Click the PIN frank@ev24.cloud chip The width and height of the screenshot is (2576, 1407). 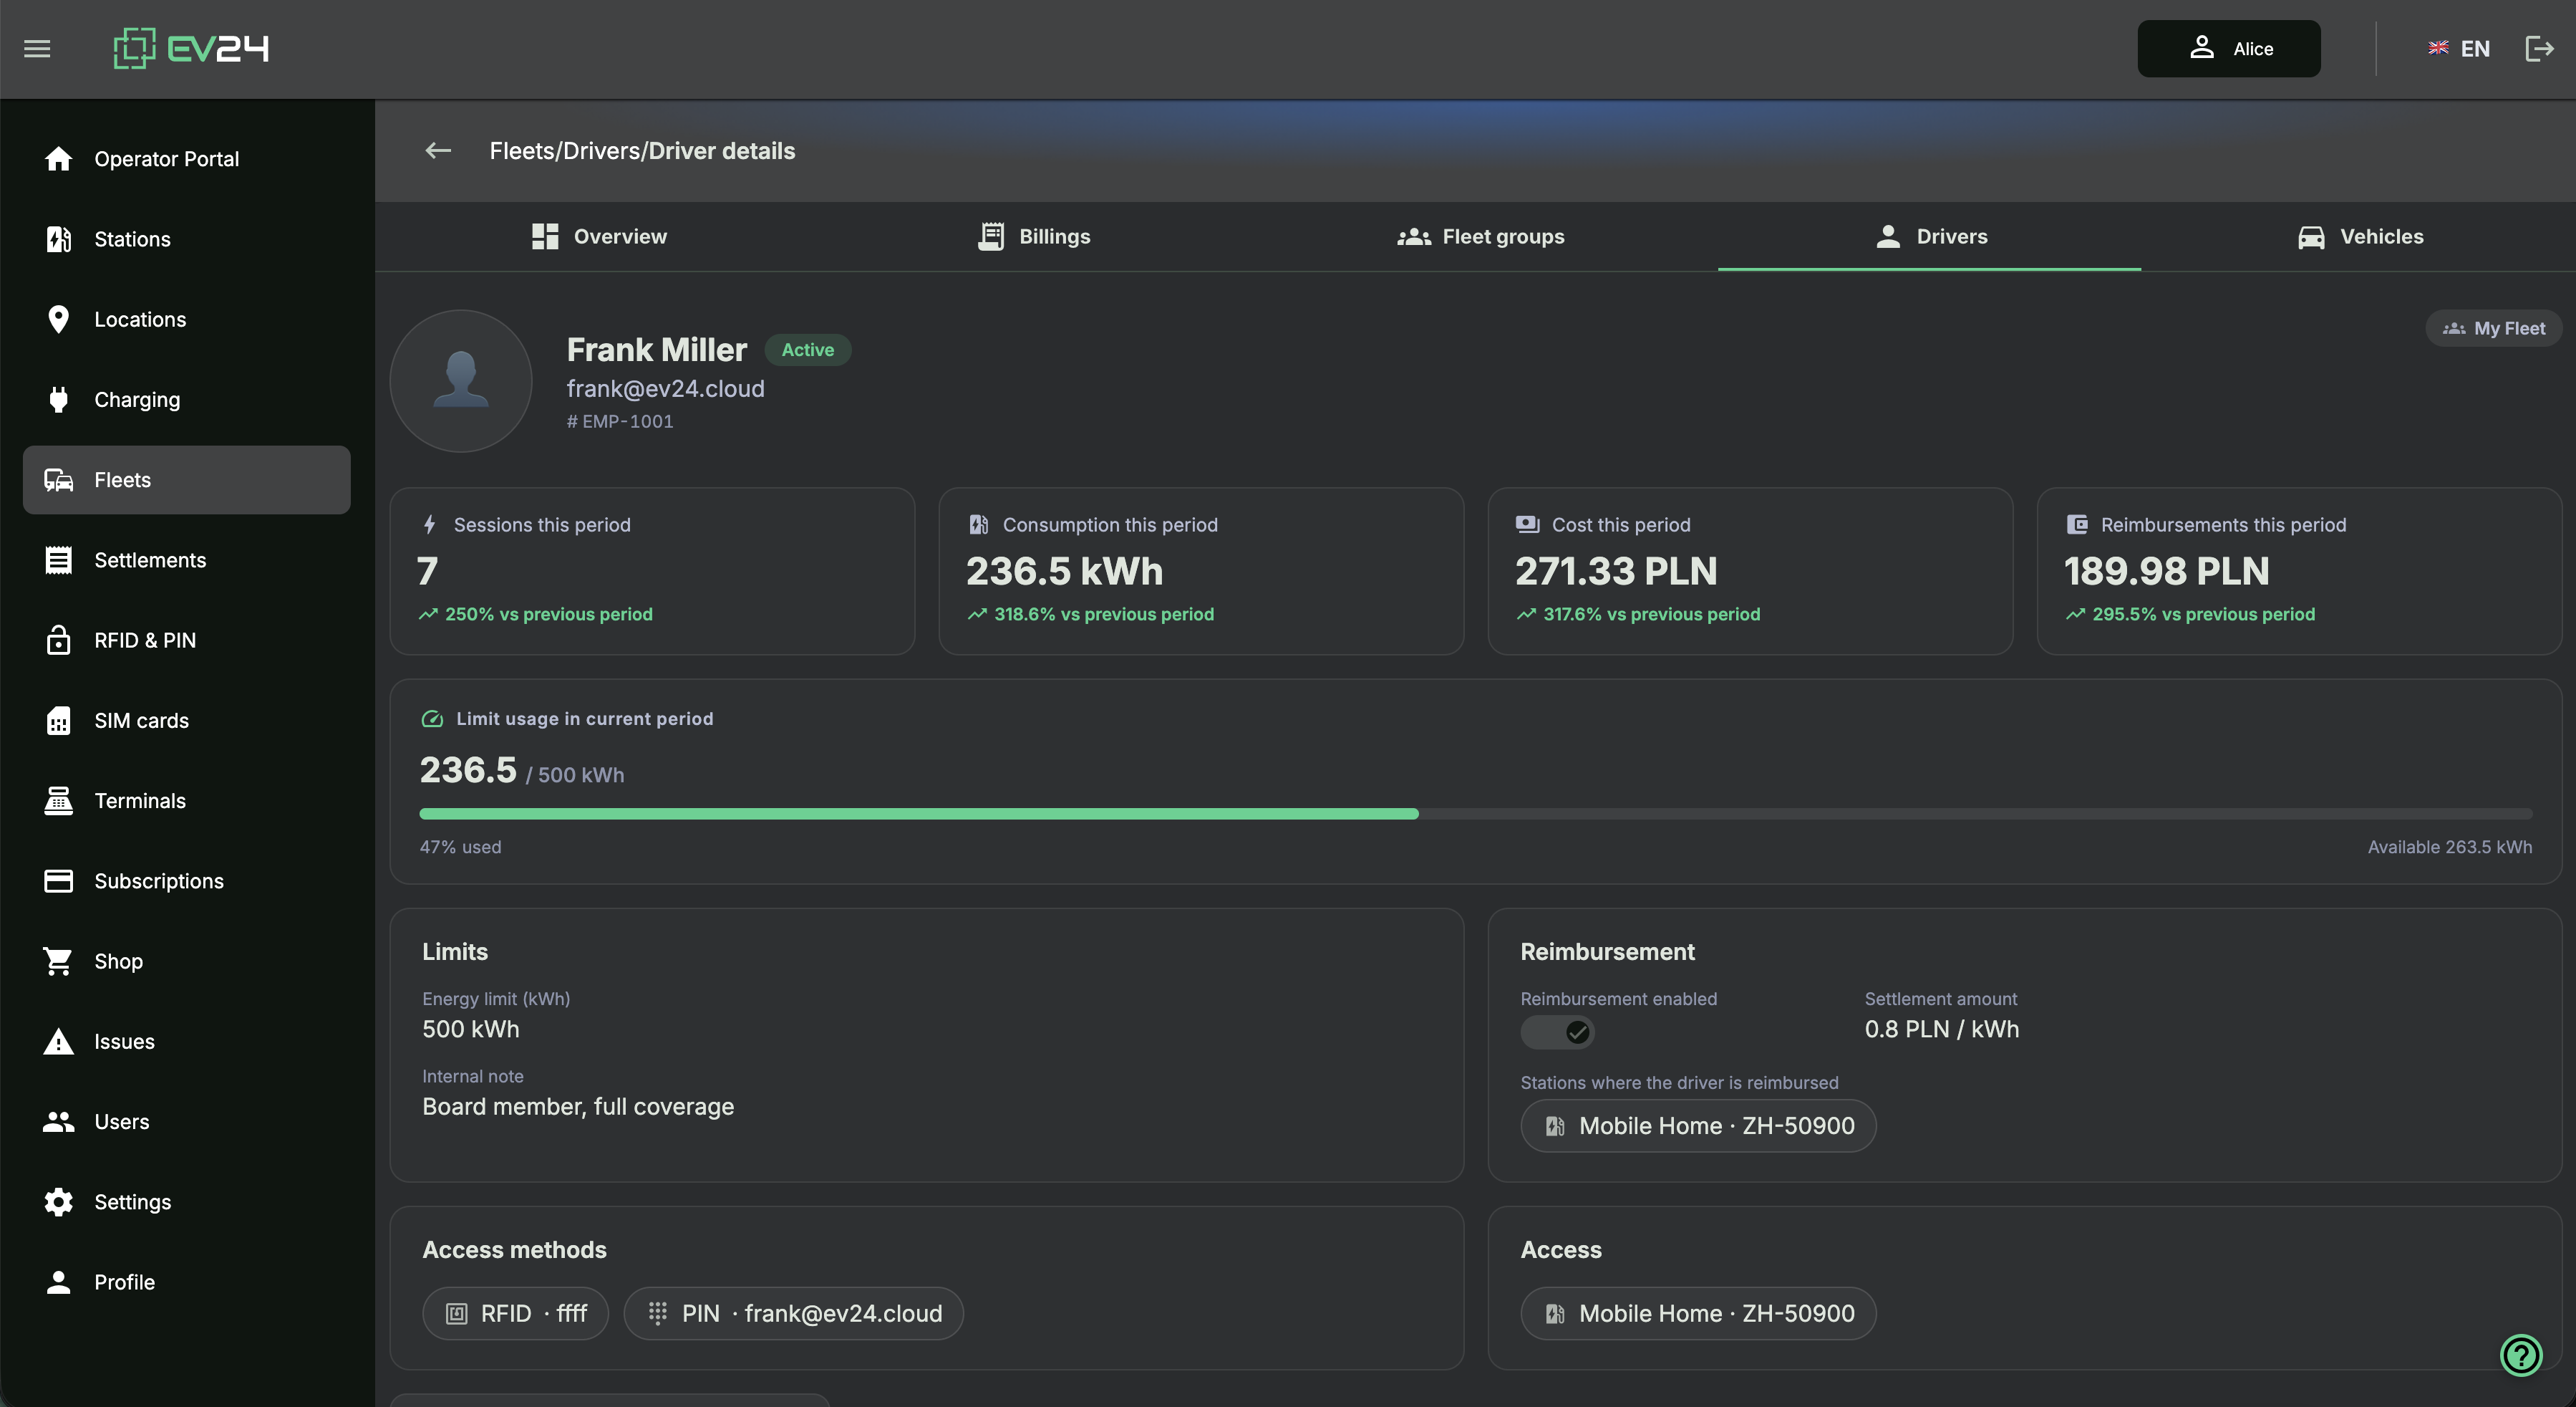coord(794,1314)
